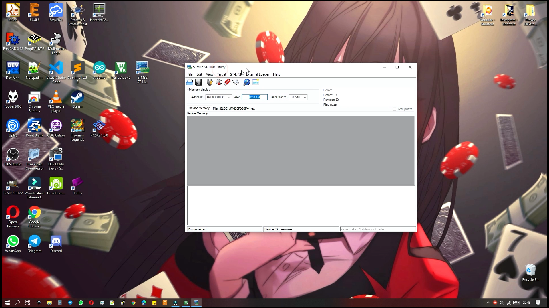The image size is (549, 308).
Task: Open the PCSX2 1.6.0 desktop icon
Action: 99,128
